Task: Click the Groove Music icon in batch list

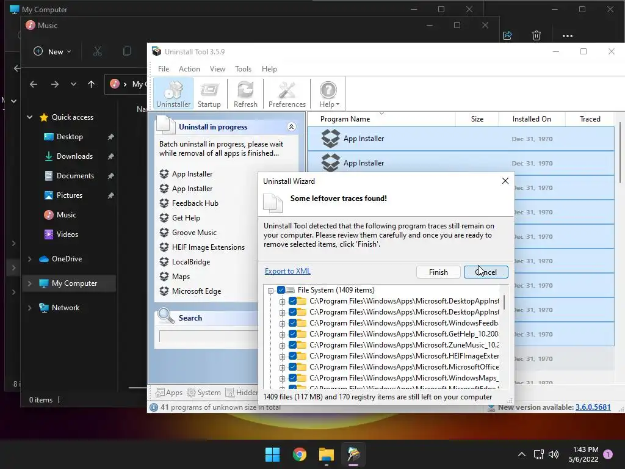Action: 164,233
